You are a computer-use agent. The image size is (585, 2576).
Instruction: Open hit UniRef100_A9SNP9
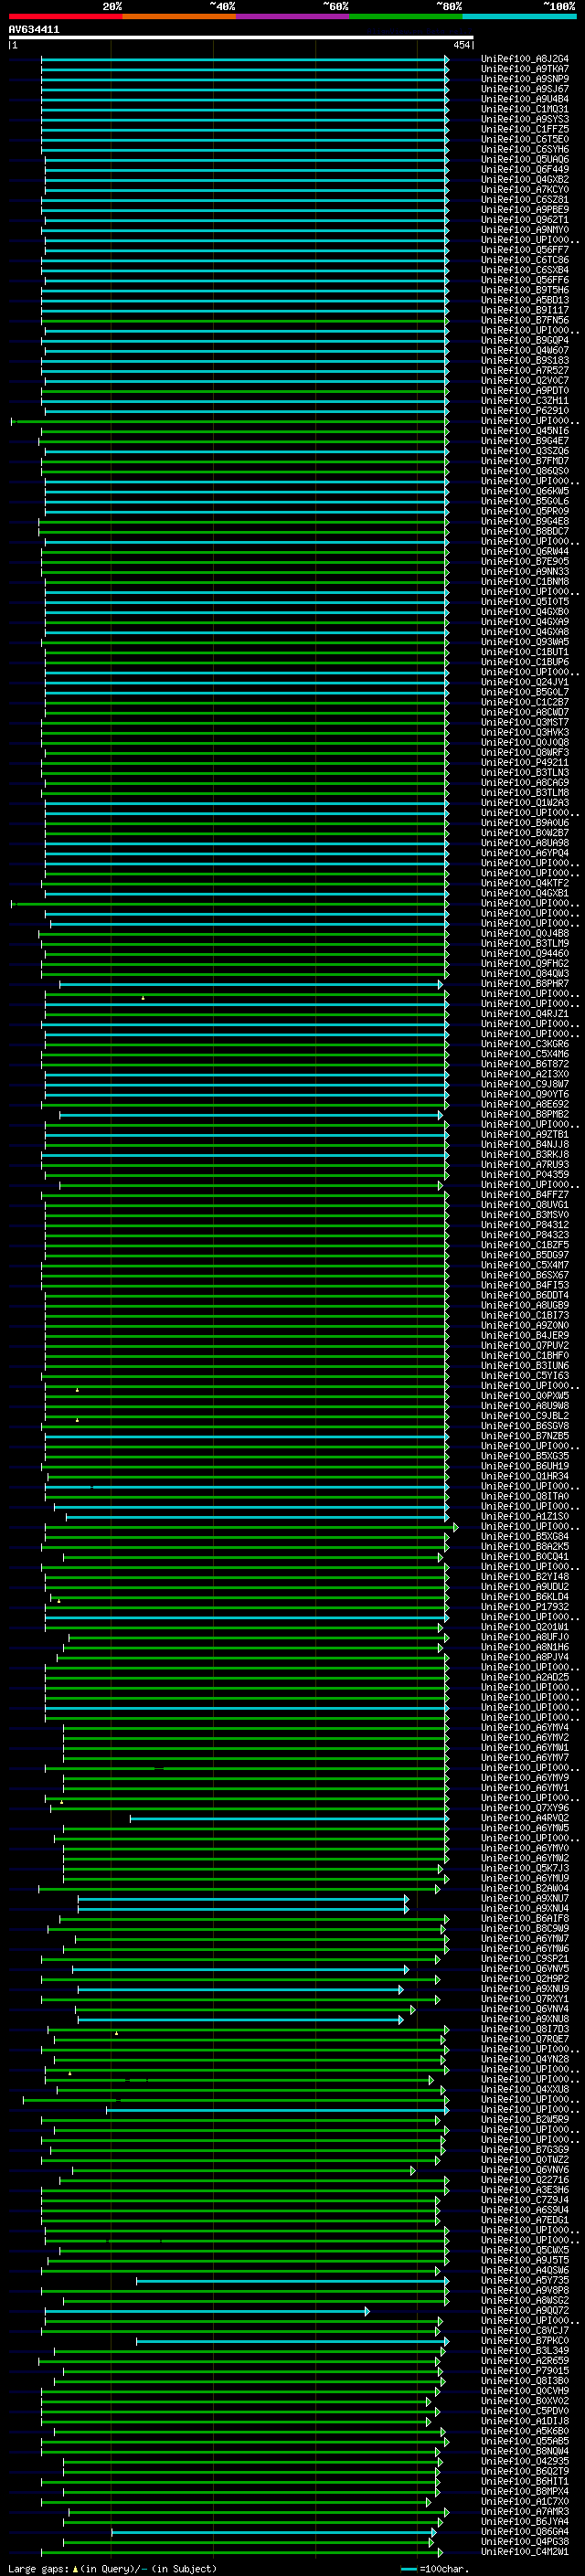[x=525, y=79]
